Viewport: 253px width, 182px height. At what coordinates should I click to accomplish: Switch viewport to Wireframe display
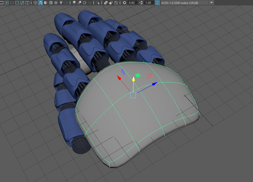point(35,3)
